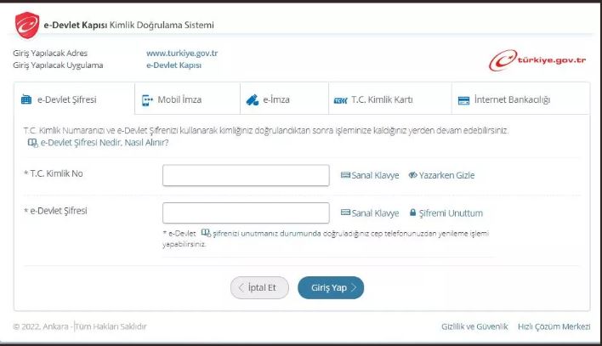Focus the T.C. Kimlik No input field

[246, 175]
